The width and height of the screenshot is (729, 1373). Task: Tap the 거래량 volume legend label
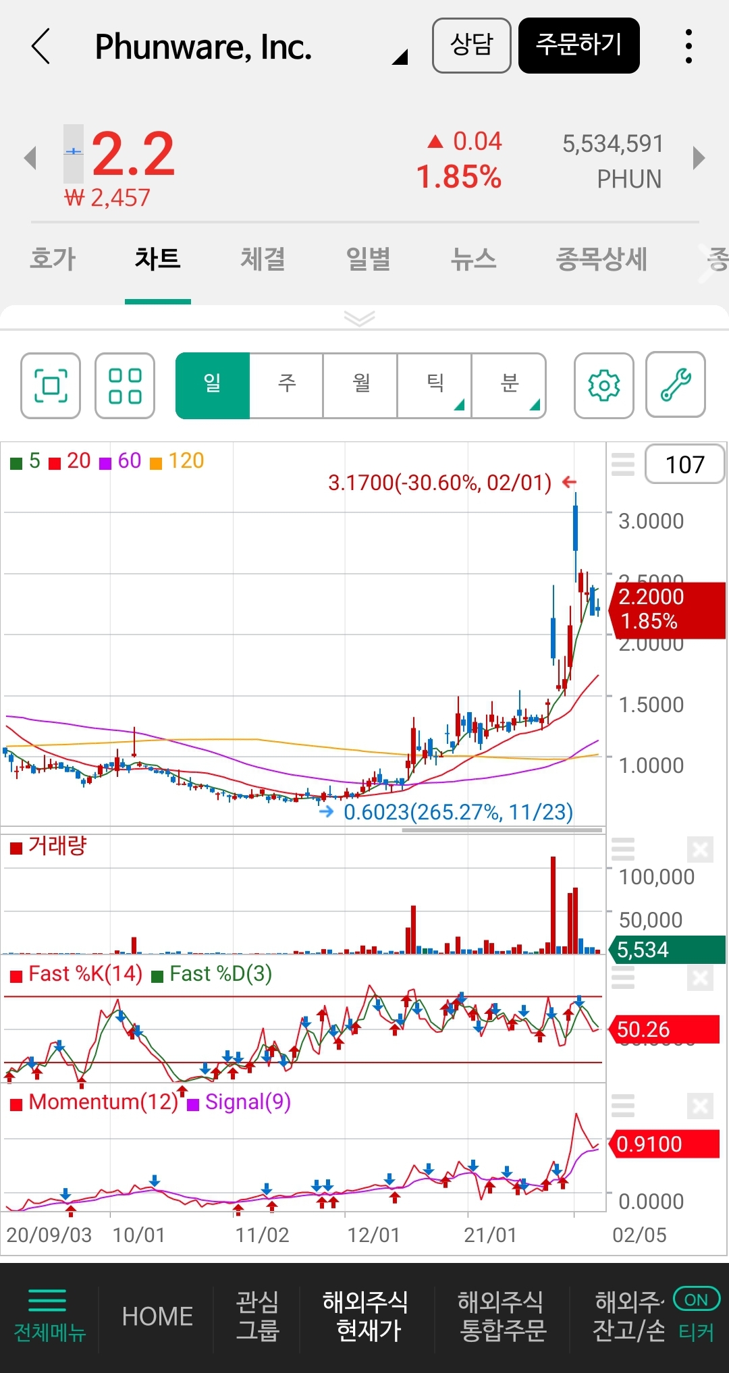pyautogui.click(x=57, y=846)
